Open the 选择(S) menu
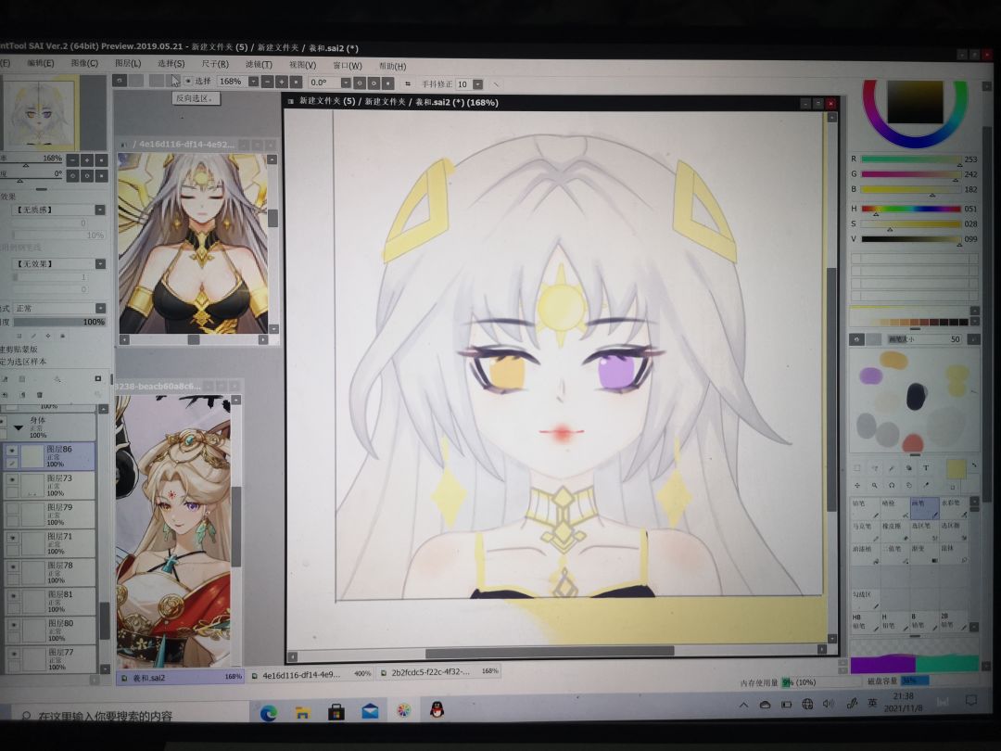Viewport: 1001px width, 751px height. [171, 63]
